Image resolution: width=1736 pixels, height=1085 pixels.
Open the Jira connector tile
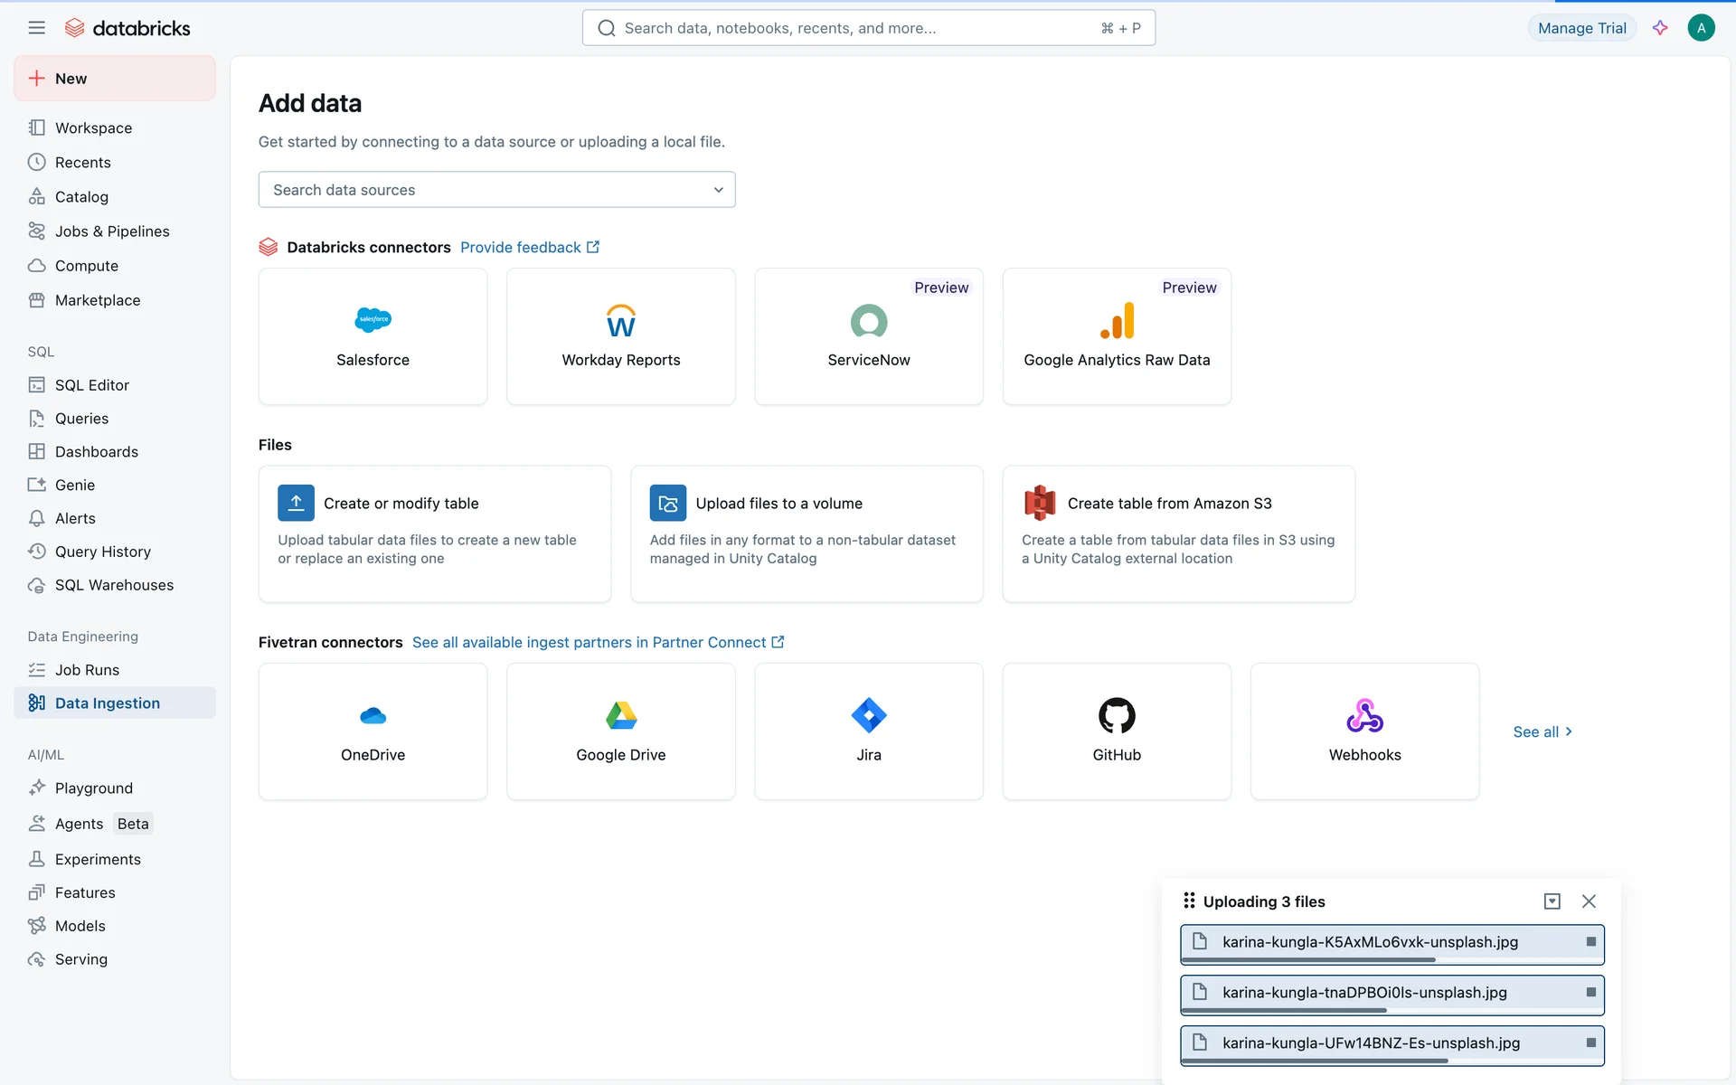pos(868,731)
